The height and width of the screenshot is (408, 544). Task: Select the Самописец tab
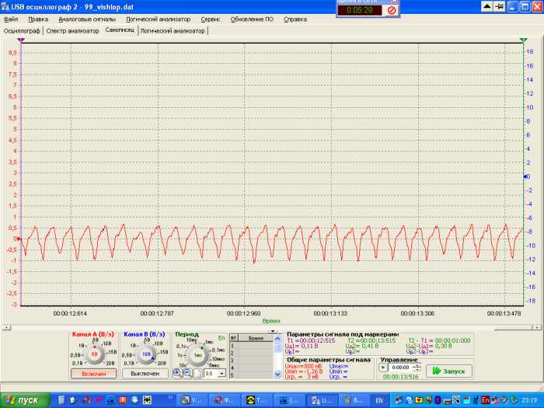[x=120, y=30]
